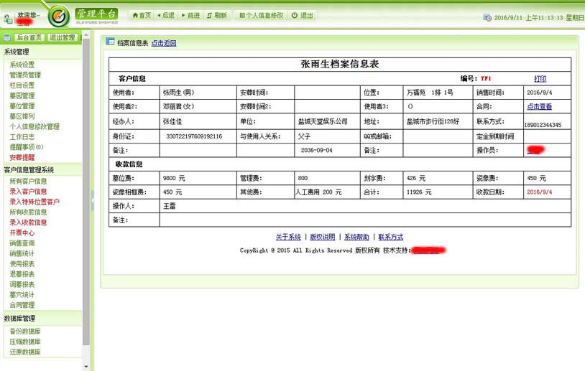Open 安葬提醒 in the sidebar

[x=22, y=156]
